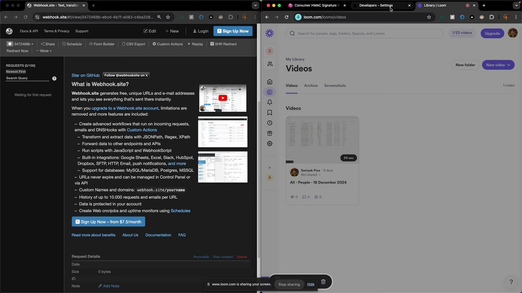Click the video views eye icon
Image resolution: width=522 pixels, height=293 pixels.
tap(292, 197)
